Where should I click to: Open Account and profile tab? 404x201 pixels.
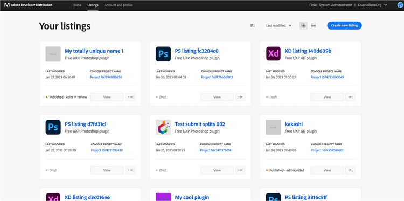click(119, 5)
